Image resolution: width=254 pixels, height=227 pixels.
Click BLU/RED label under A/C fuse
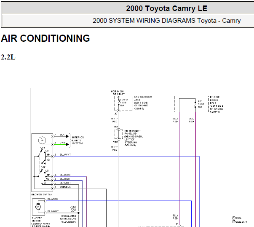(x=191, y=120)
